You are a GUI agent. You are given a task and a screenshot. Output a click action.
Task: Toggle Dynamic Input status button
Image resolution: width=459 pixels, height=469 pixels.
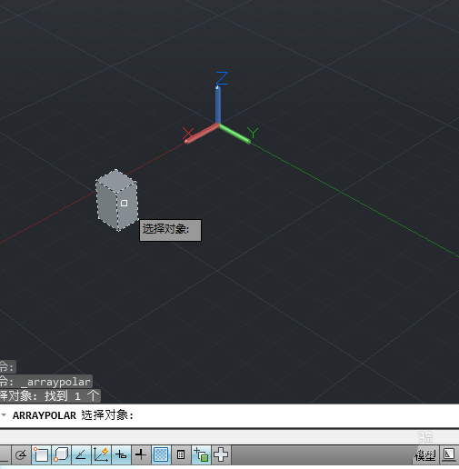[x=121, y=454]
